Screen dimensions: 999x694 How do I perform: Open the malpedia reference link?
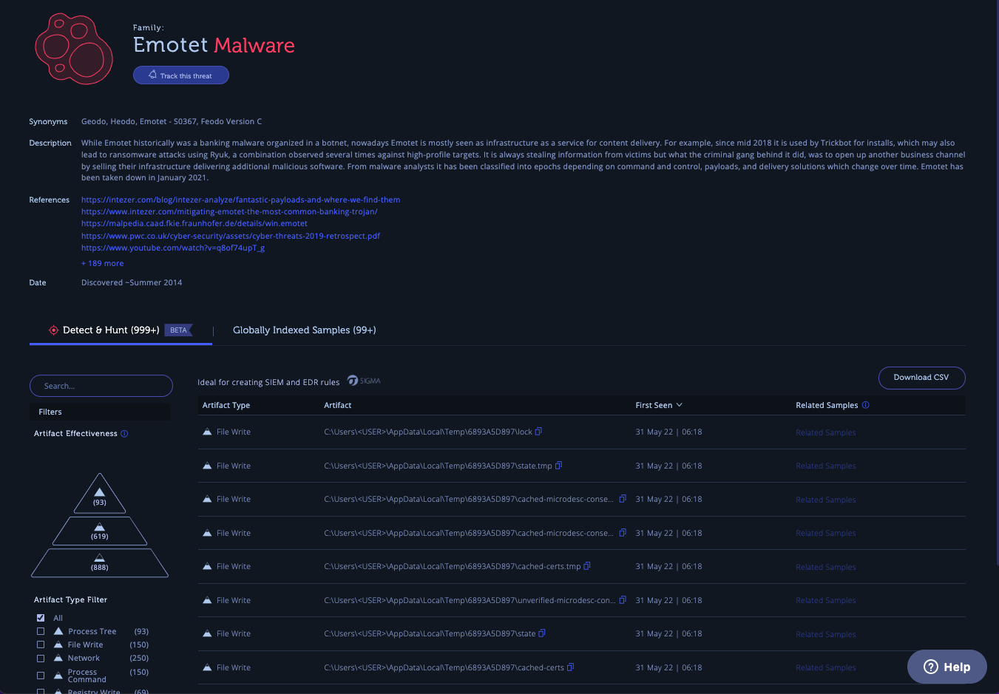click(x=194, y=223)
